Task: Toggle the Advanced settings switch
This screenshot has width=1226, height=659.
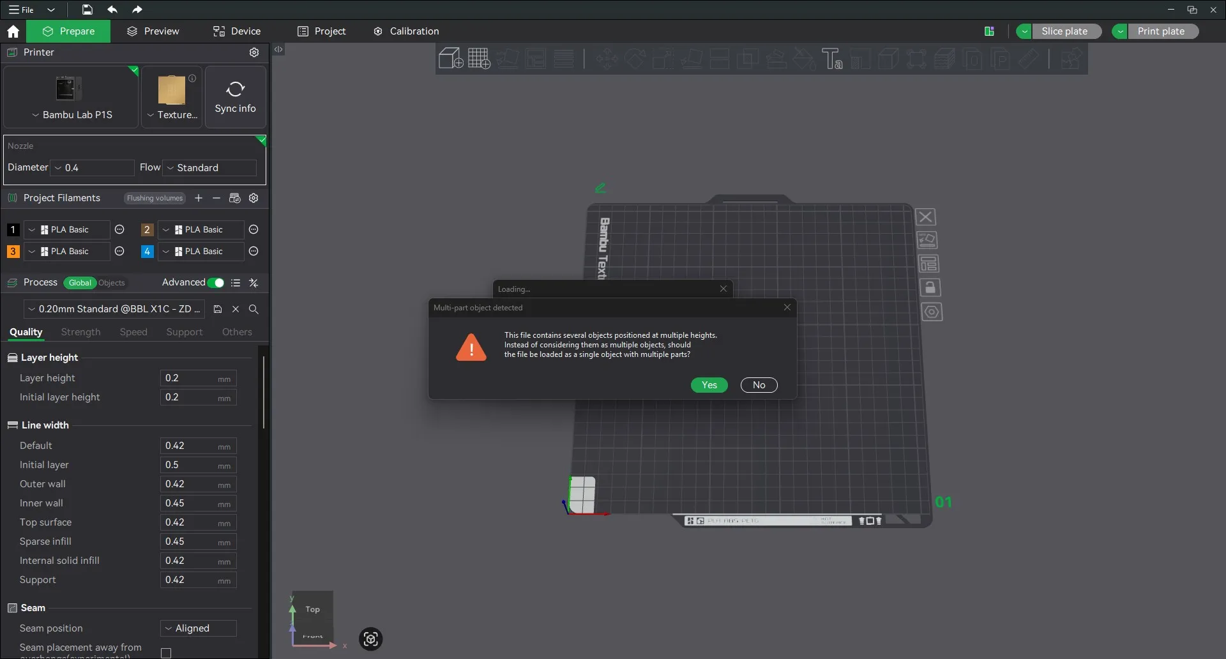Action: 216,283
